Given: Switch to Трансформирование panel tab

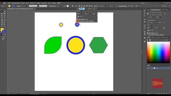Looking at the screenshot, I should click(x=156, y=10).
